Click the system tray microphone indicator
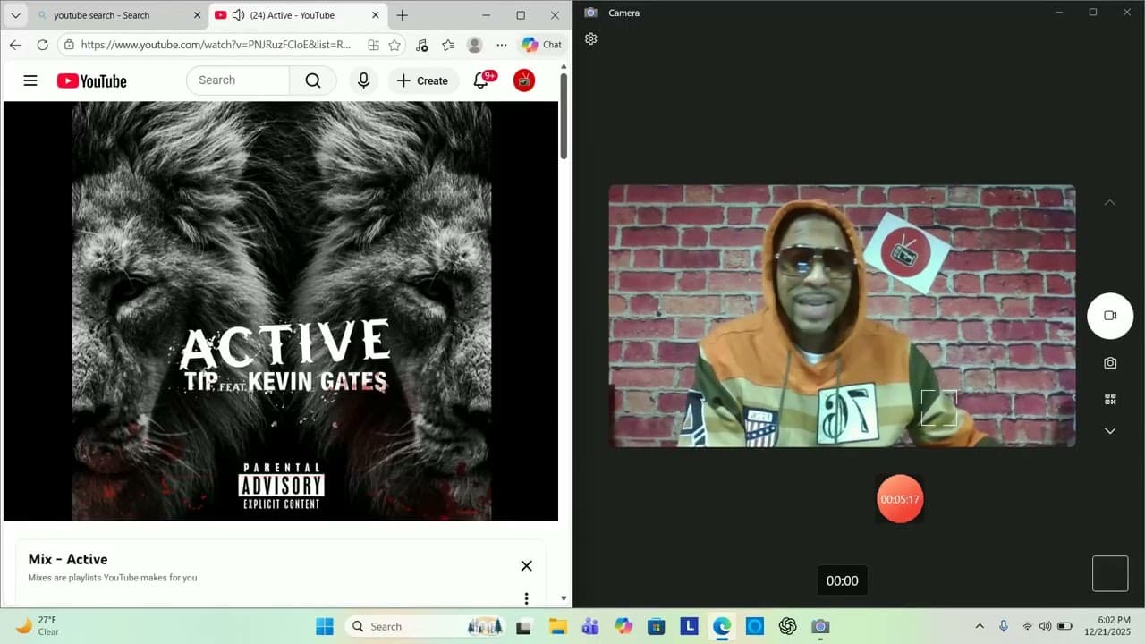Screen dimensions: 1145x644 pyautogui.click(x=1003, y=626)
